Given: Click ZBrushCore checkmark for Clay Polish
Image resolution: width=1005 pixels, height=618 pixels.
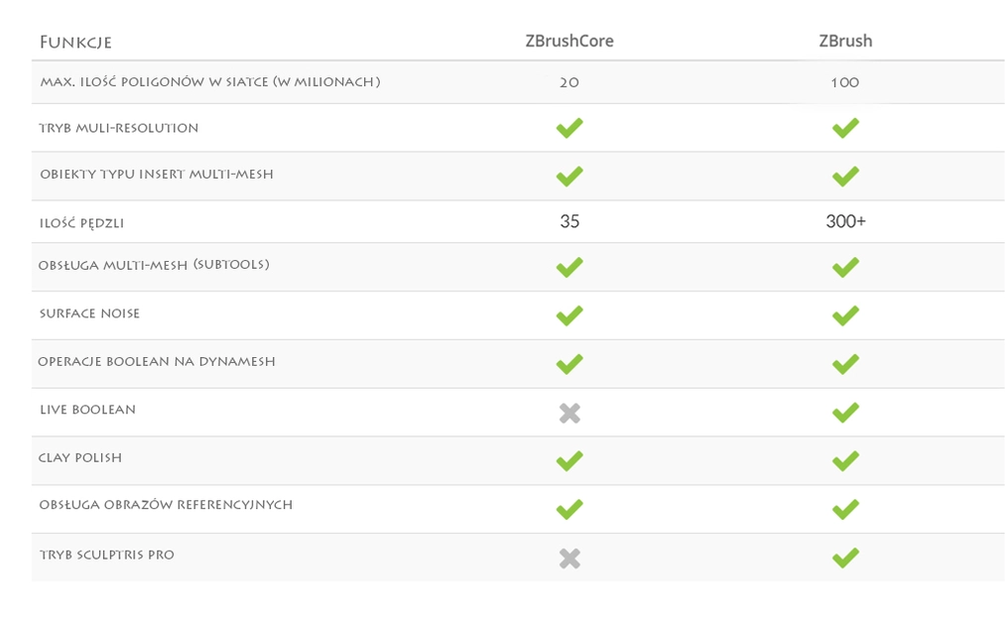Looking at the screenshot, I should point(569,461).
